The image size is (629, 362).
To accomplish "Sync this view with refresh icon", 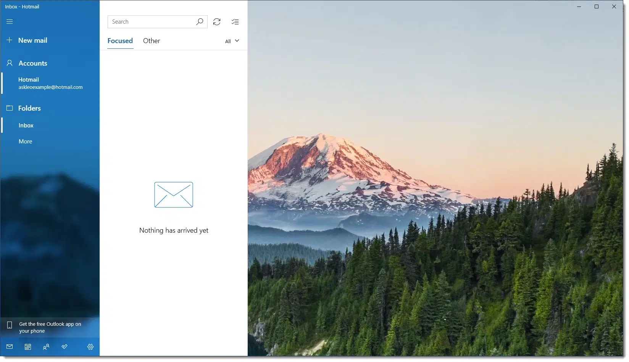I will (x=217, y=22).
